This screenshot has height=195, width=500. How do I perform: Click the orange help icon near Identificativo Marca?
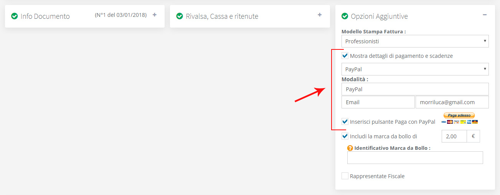pyautogui.click(x=350, y=148)
